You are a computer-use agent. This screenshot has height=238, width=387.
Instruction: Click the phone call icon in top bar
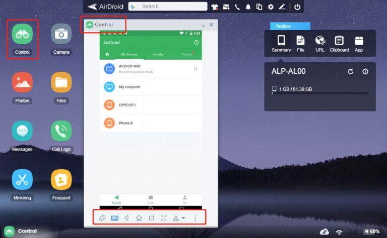pyautogui.click(x=237, y=7)
